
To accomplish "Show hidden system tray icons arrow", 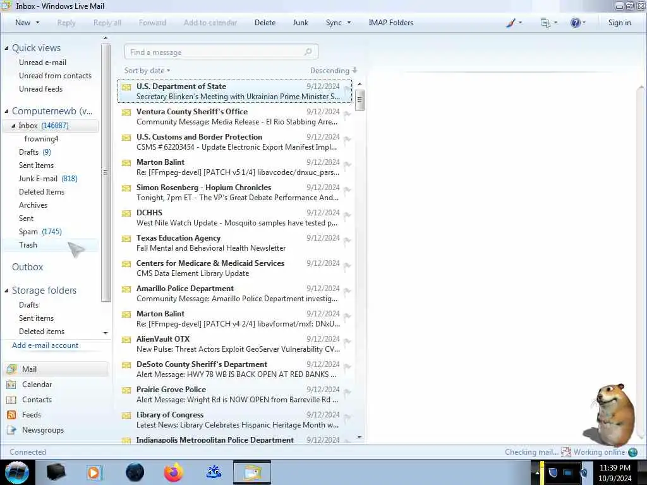I will click(x=537, y=472).
